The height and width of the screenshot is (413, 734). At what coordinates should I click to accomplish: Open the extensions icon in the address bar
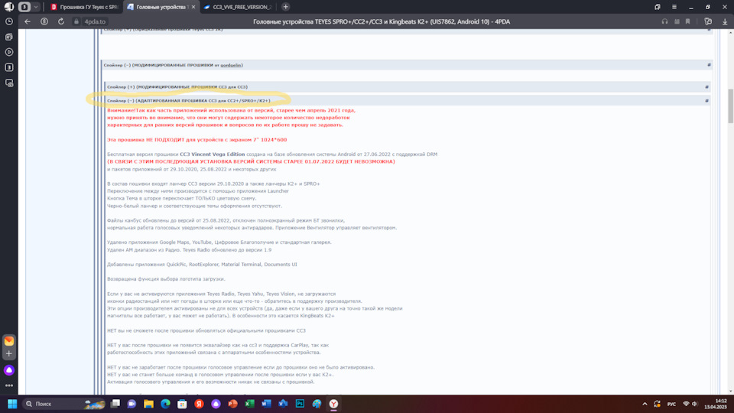point(708,21)
